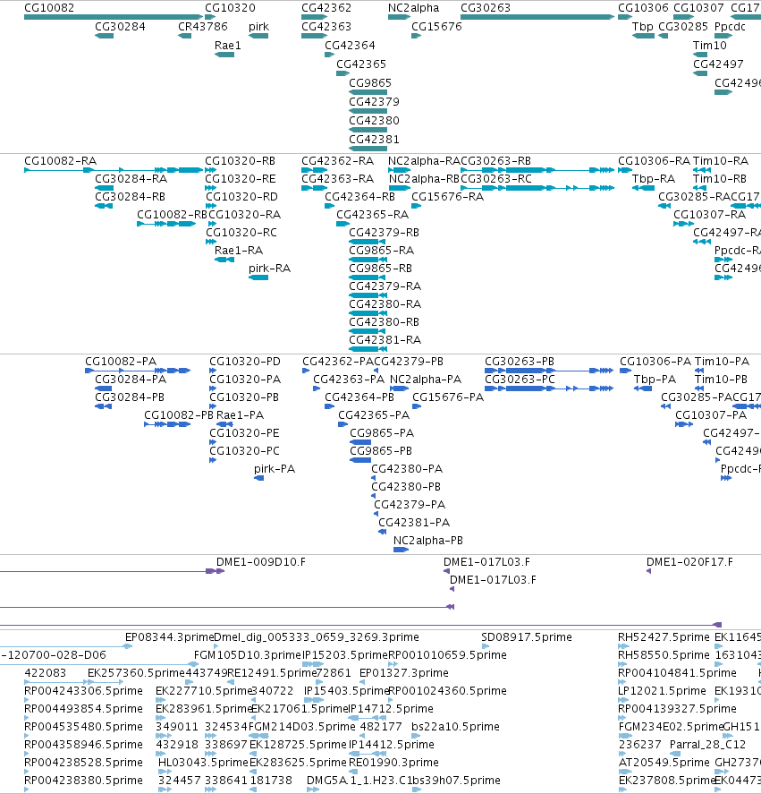This screenshot has height=794, width=761.
Task: Click the HL03043.5prime EST label
Action: pyautogui.click(x=203, y=763)
